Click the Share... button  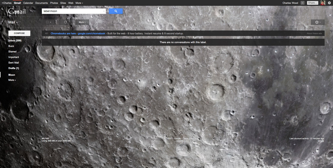tap(313, 3)
